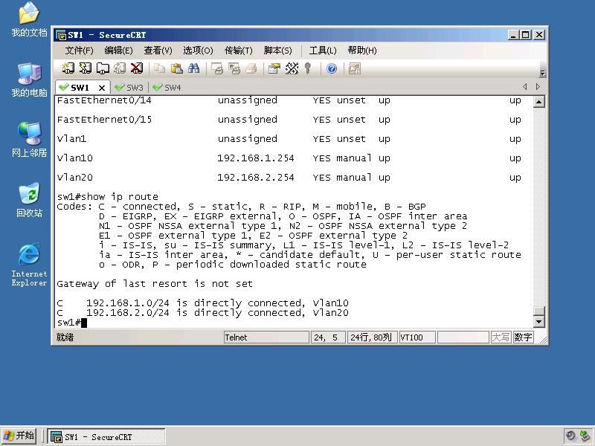Click the Find binoculars icon
This screenshot has height=446, width=595.
(193, 68)
